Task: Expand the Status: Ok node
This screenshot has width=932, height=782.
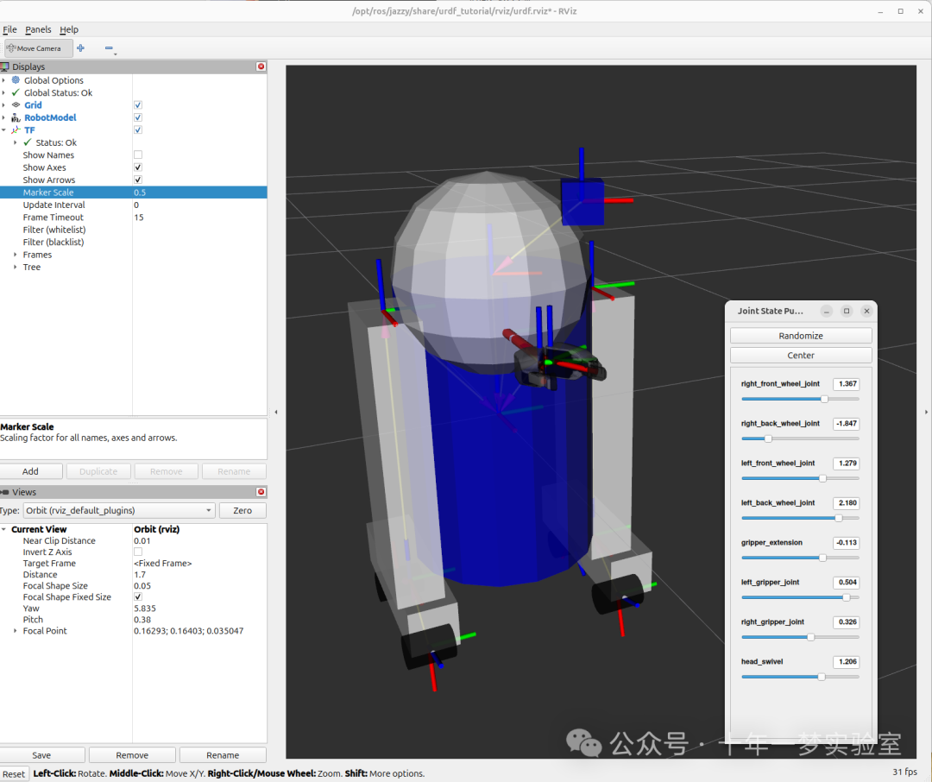Action: click(x=15, y=142)
